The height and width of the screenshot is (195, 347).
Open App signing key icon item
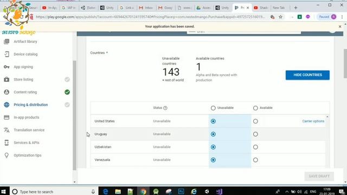(7, 67)
